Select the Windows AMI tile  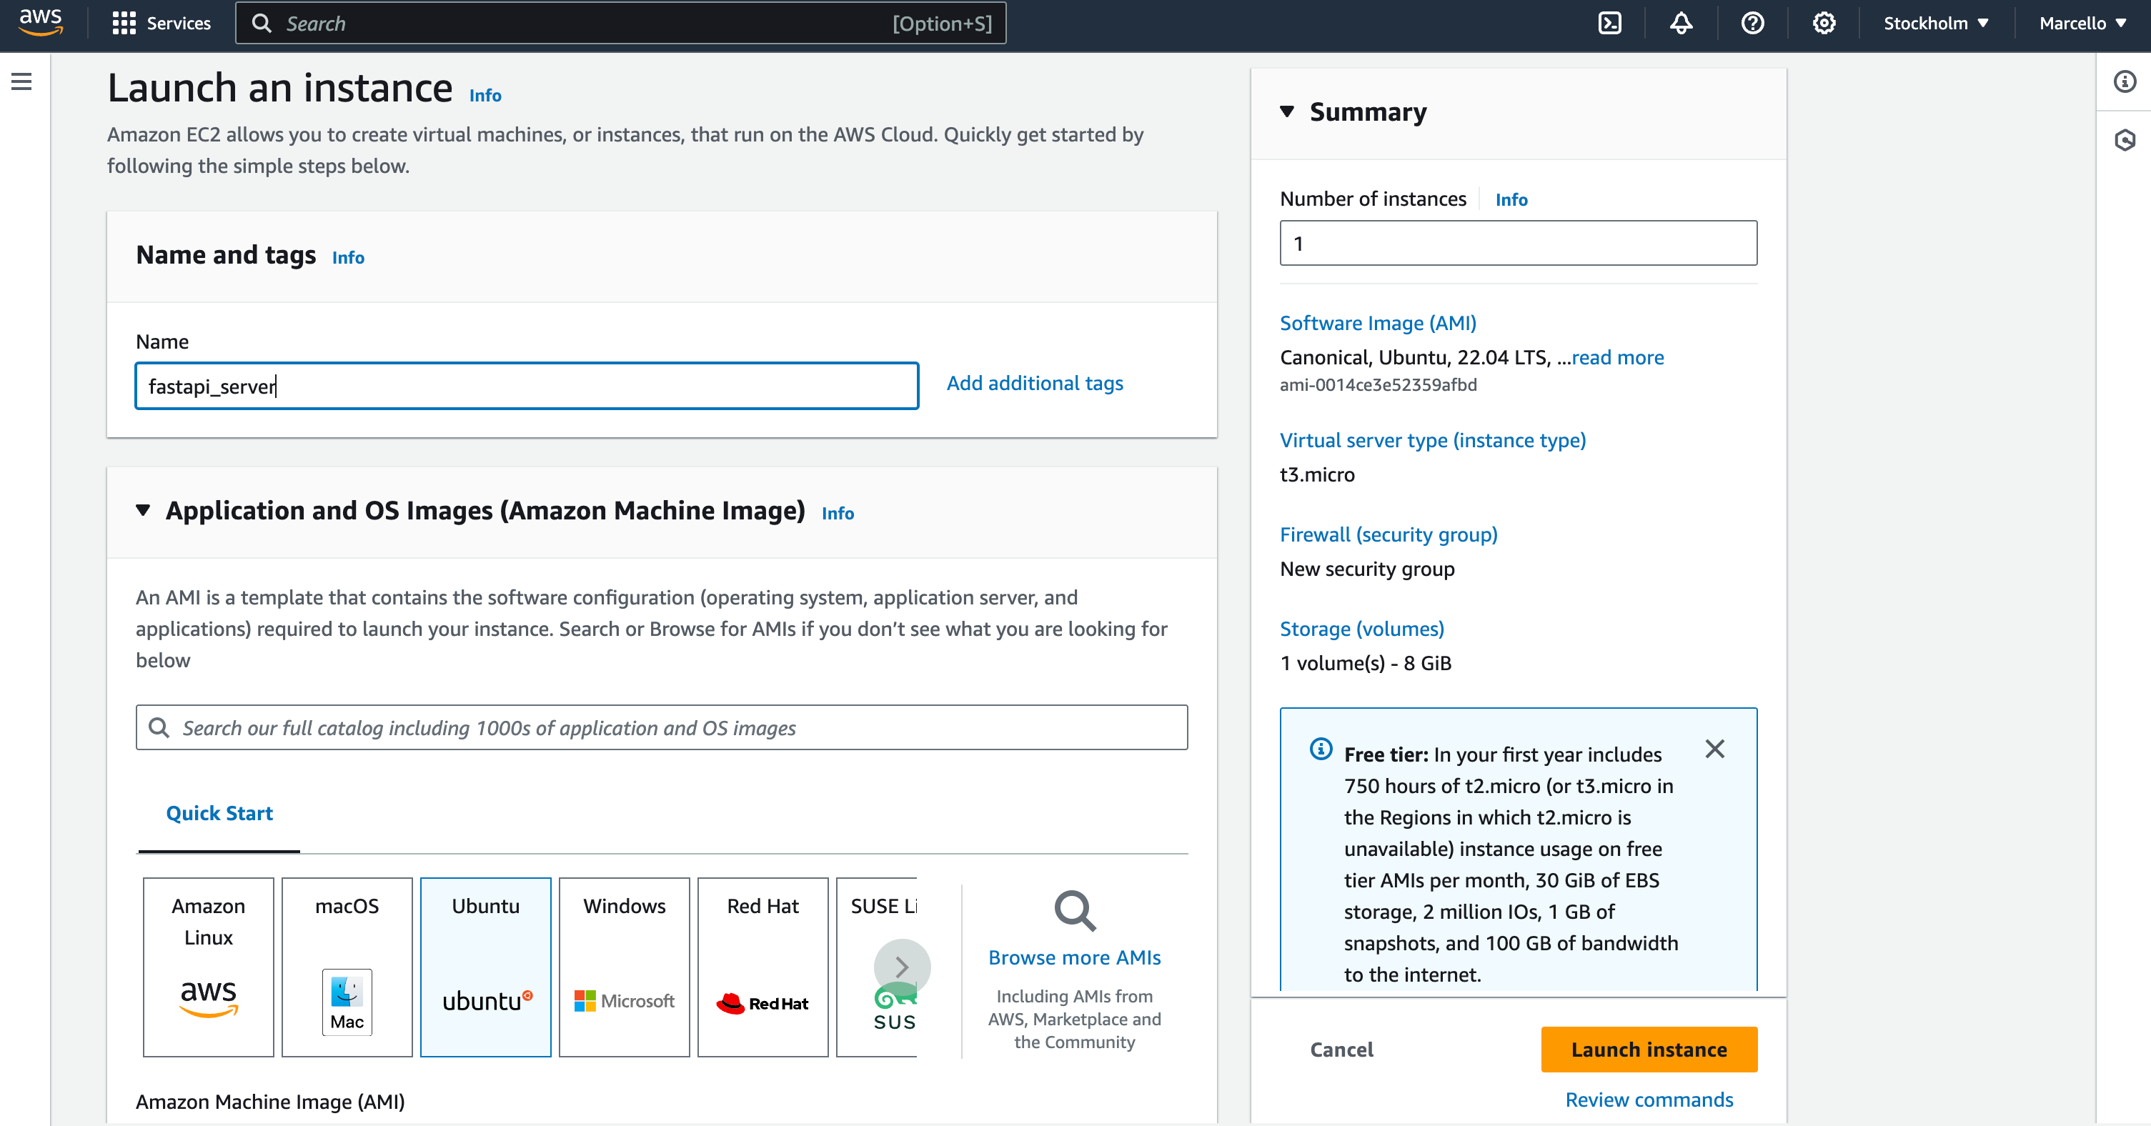click(624, 967)
